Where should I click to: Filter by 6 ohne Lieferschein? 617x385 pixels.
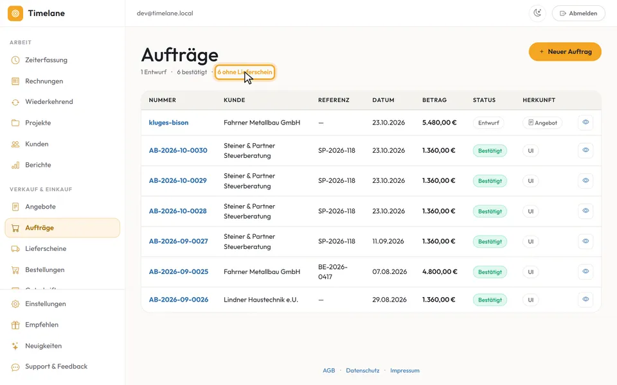tap(245, 73)
